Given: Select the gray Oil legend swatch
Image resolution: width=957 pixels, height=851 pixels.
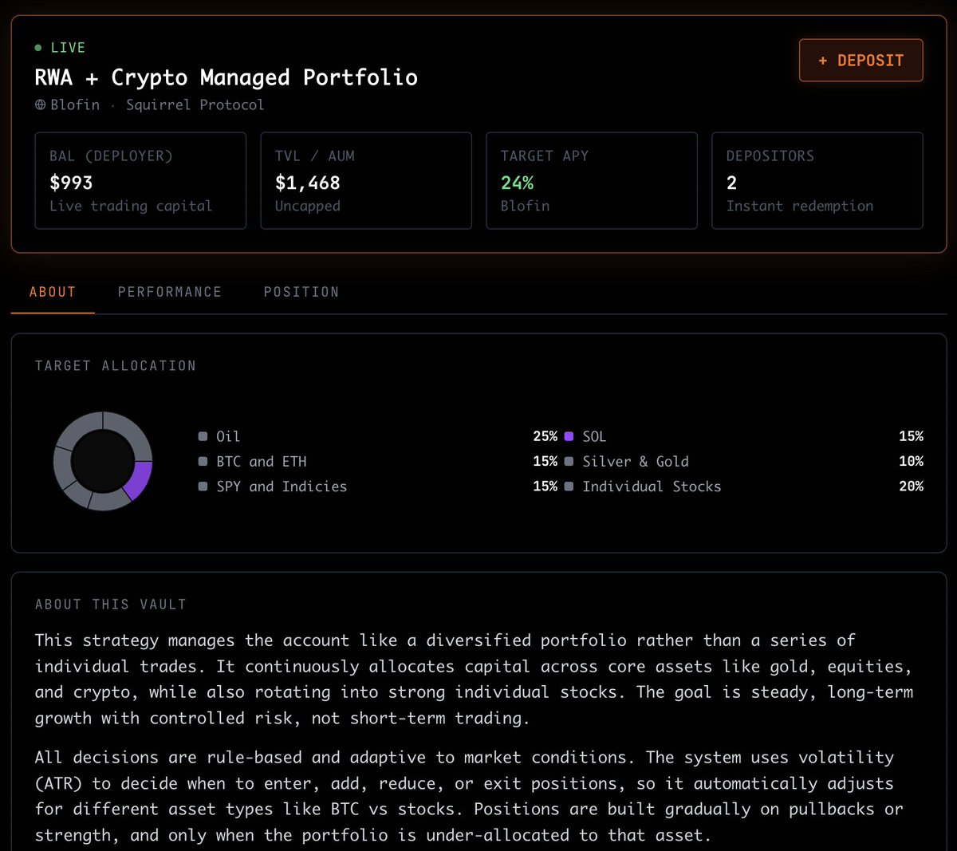Looking at the screenshot, I should point(203,436).
